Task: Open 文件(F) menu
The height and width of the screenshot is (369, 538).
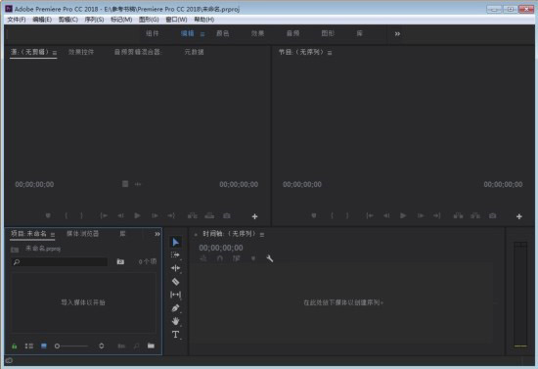Action: coord(17,20)
